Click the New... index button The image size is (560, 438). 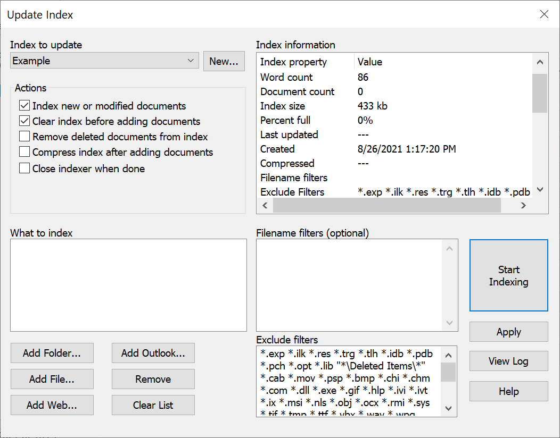[224, 61]
